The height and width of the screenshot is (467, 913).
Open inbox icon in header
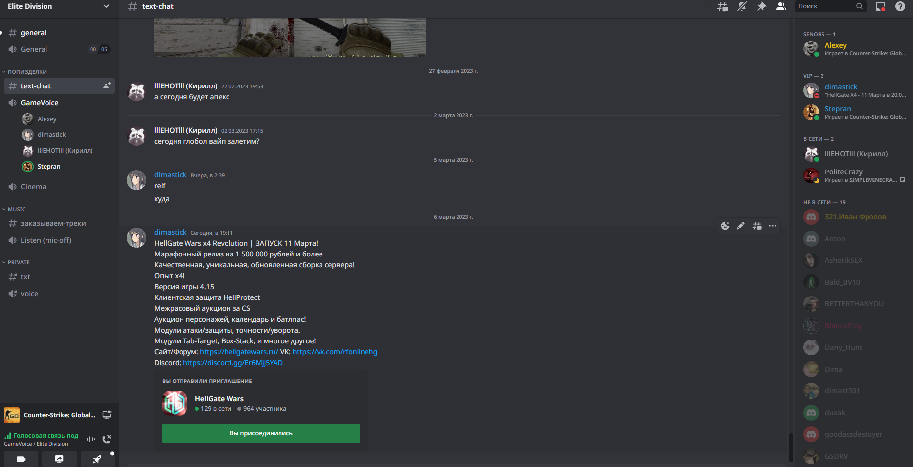[x=880, y=6]
